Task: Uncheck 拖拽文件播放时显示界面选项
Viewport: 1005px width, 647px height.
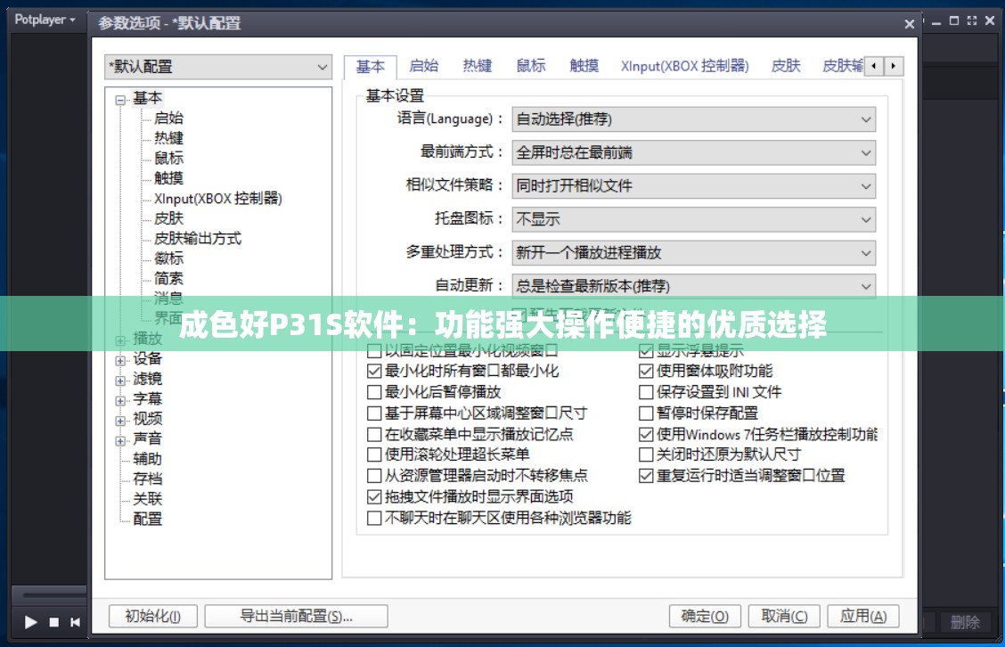Action: pyautogui.click(x=374, y=496)
